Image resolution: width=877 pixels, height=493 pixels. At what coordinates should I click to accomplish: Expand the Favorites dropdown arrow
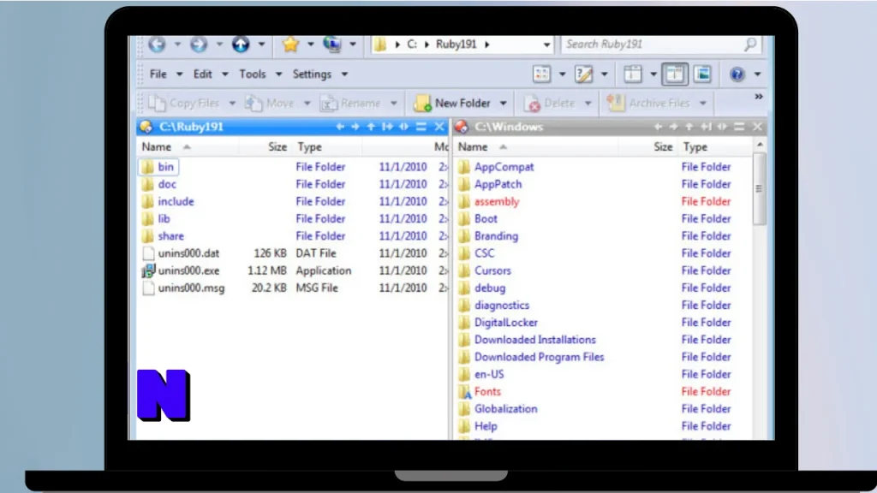[310, 45]
